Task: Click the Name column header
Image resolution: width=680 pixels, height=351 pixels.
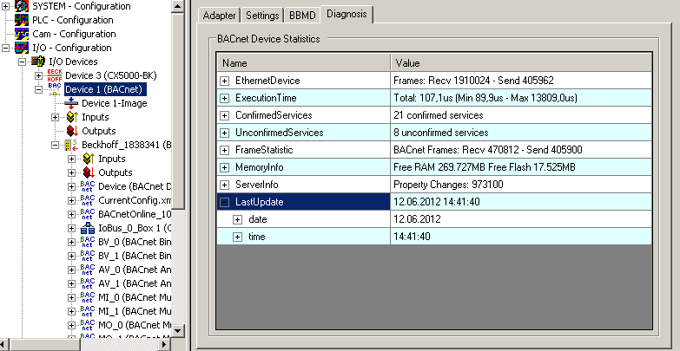Action: [x=304, y=63]
